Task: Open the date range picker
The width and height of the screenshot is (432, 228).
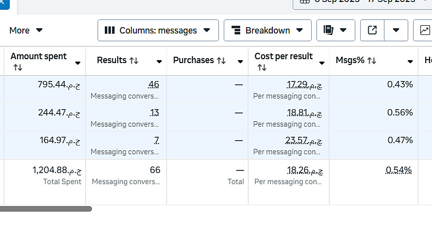Action: [362, 1]
